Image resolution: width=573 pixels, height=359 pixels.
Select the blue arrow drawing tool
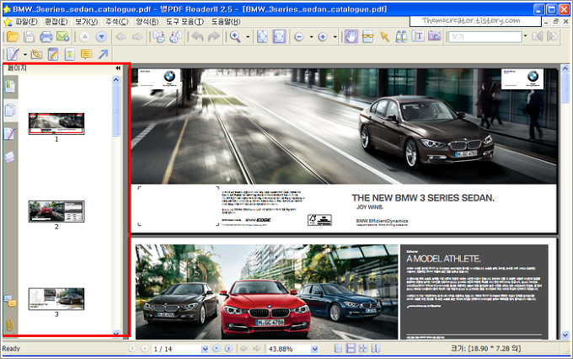pos(103,55)
